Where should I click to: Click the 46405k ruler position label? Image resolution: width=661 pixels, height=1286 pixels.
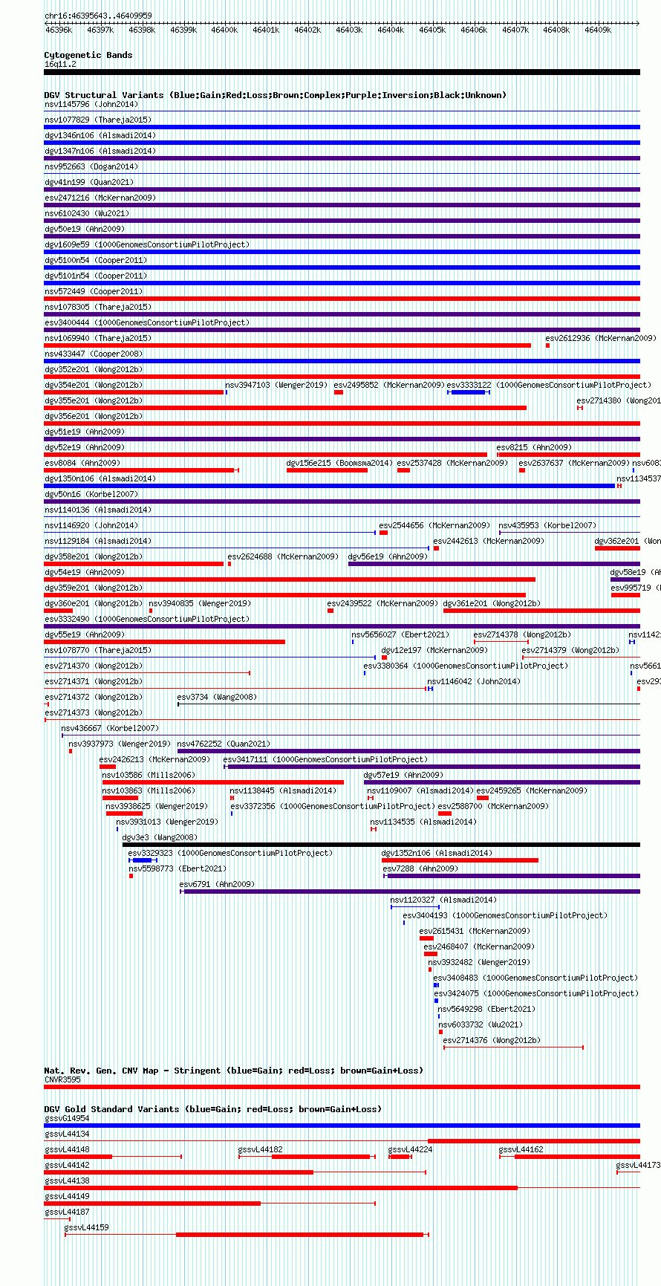[x=432, y=30]
